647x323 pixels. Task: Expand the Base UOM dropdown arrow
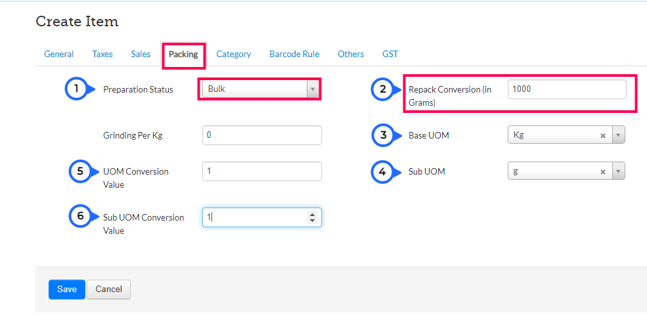click(618, 136)
